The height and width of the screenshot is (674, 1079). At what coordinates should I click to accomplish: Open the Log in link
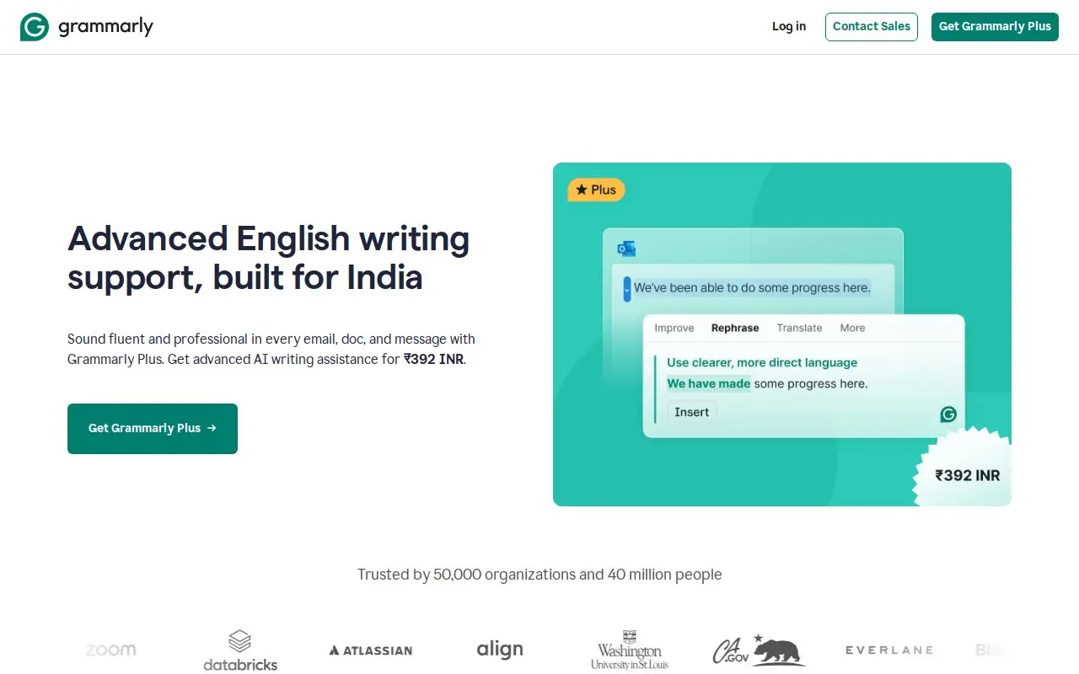(x=789, y=26)
